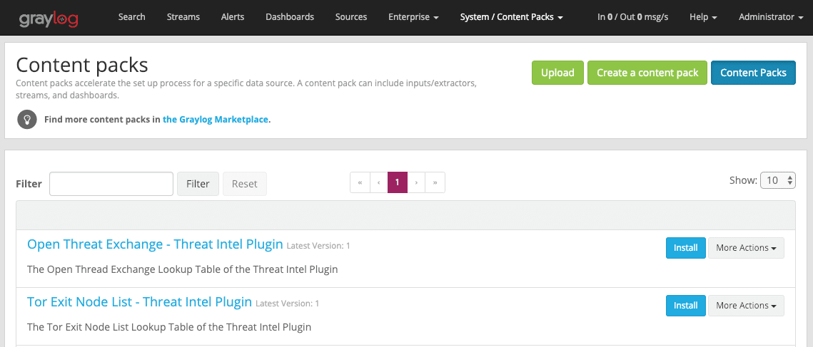This screenshot has height=347, width=813.
Task: Go to first page of pagination
Action: [360, 183]
